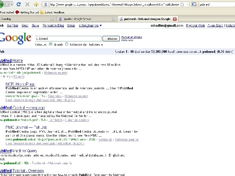Viewport: 235px width, 176px height.
Task: Open Halaman sejenis for PubMed Central Homepage
Action: point(77,120)
